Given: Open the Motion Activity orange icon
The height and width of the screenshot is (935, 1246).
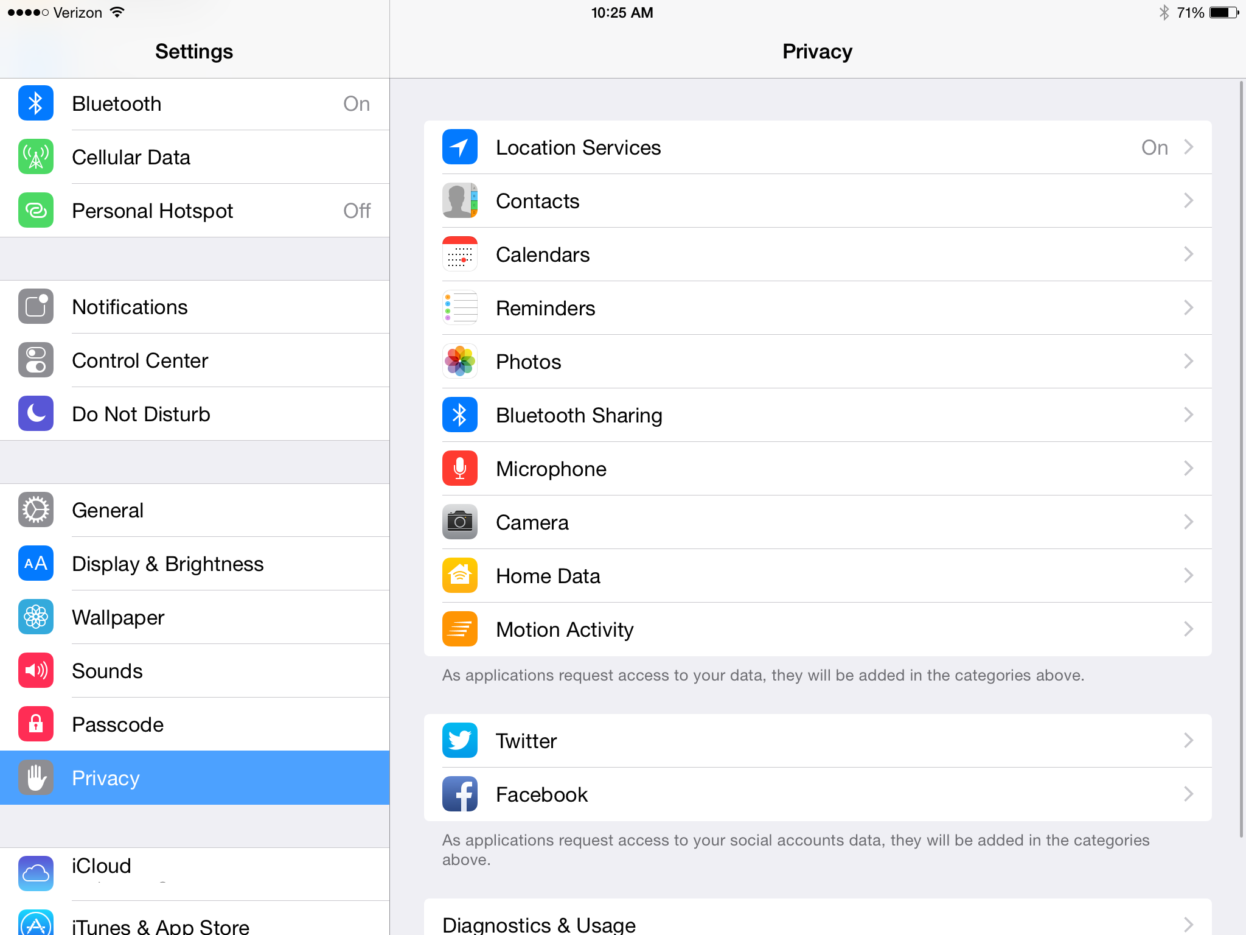Looking at the screenshot, I should [459, 629].
